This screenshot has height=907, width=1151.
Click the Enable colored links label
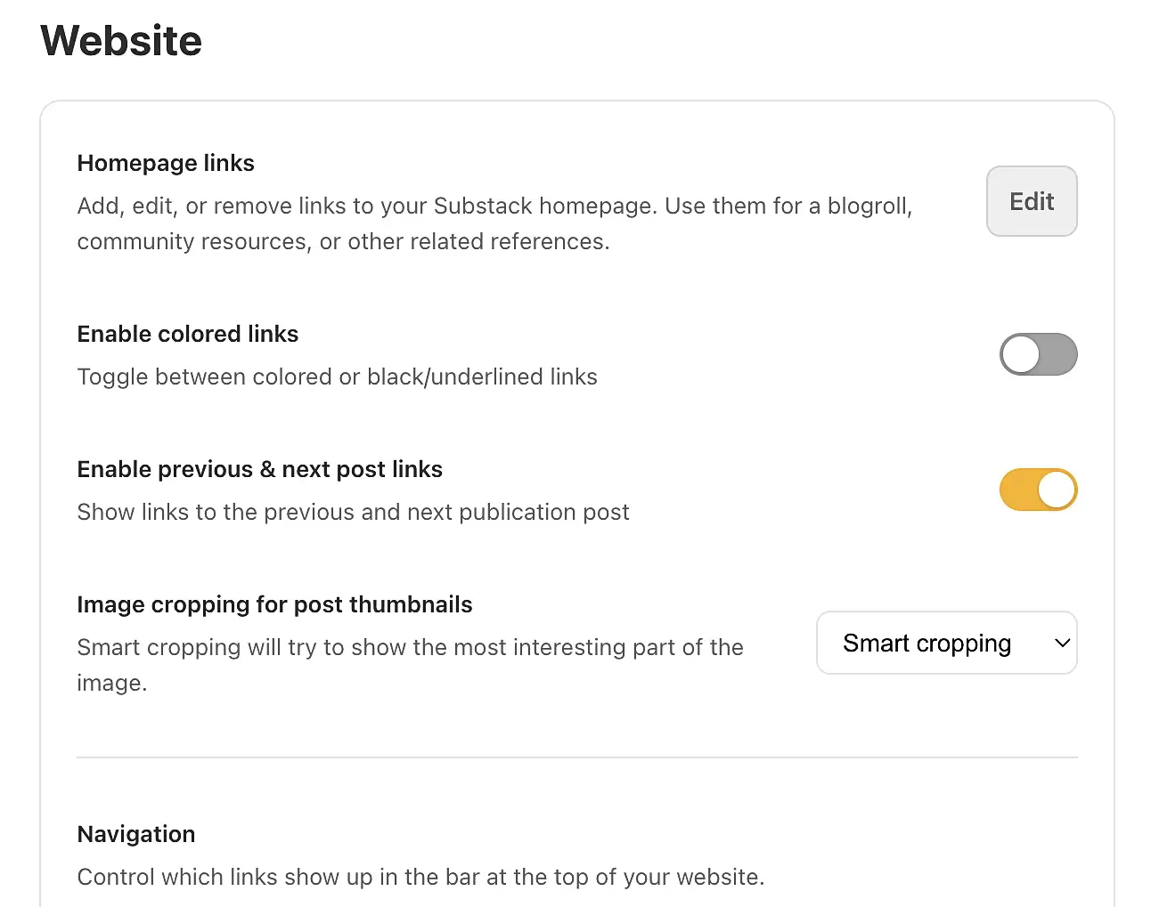[x=187, y=334]
